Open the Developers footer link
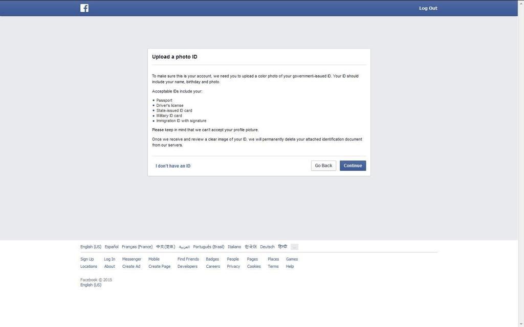The image size is (524, 327). (x=187, y=267)
